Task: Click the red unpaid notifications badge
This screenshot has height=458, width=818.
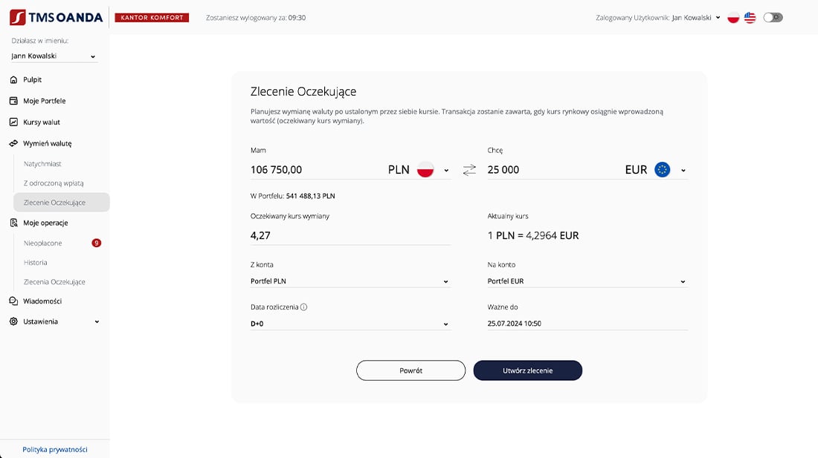Action: point(96,243)
